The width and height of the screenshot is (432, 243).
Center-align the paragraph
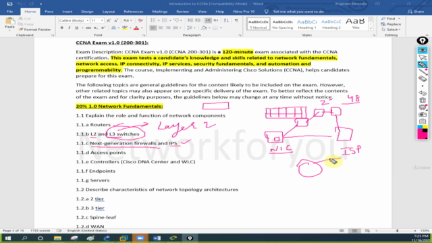pos(161,28)
